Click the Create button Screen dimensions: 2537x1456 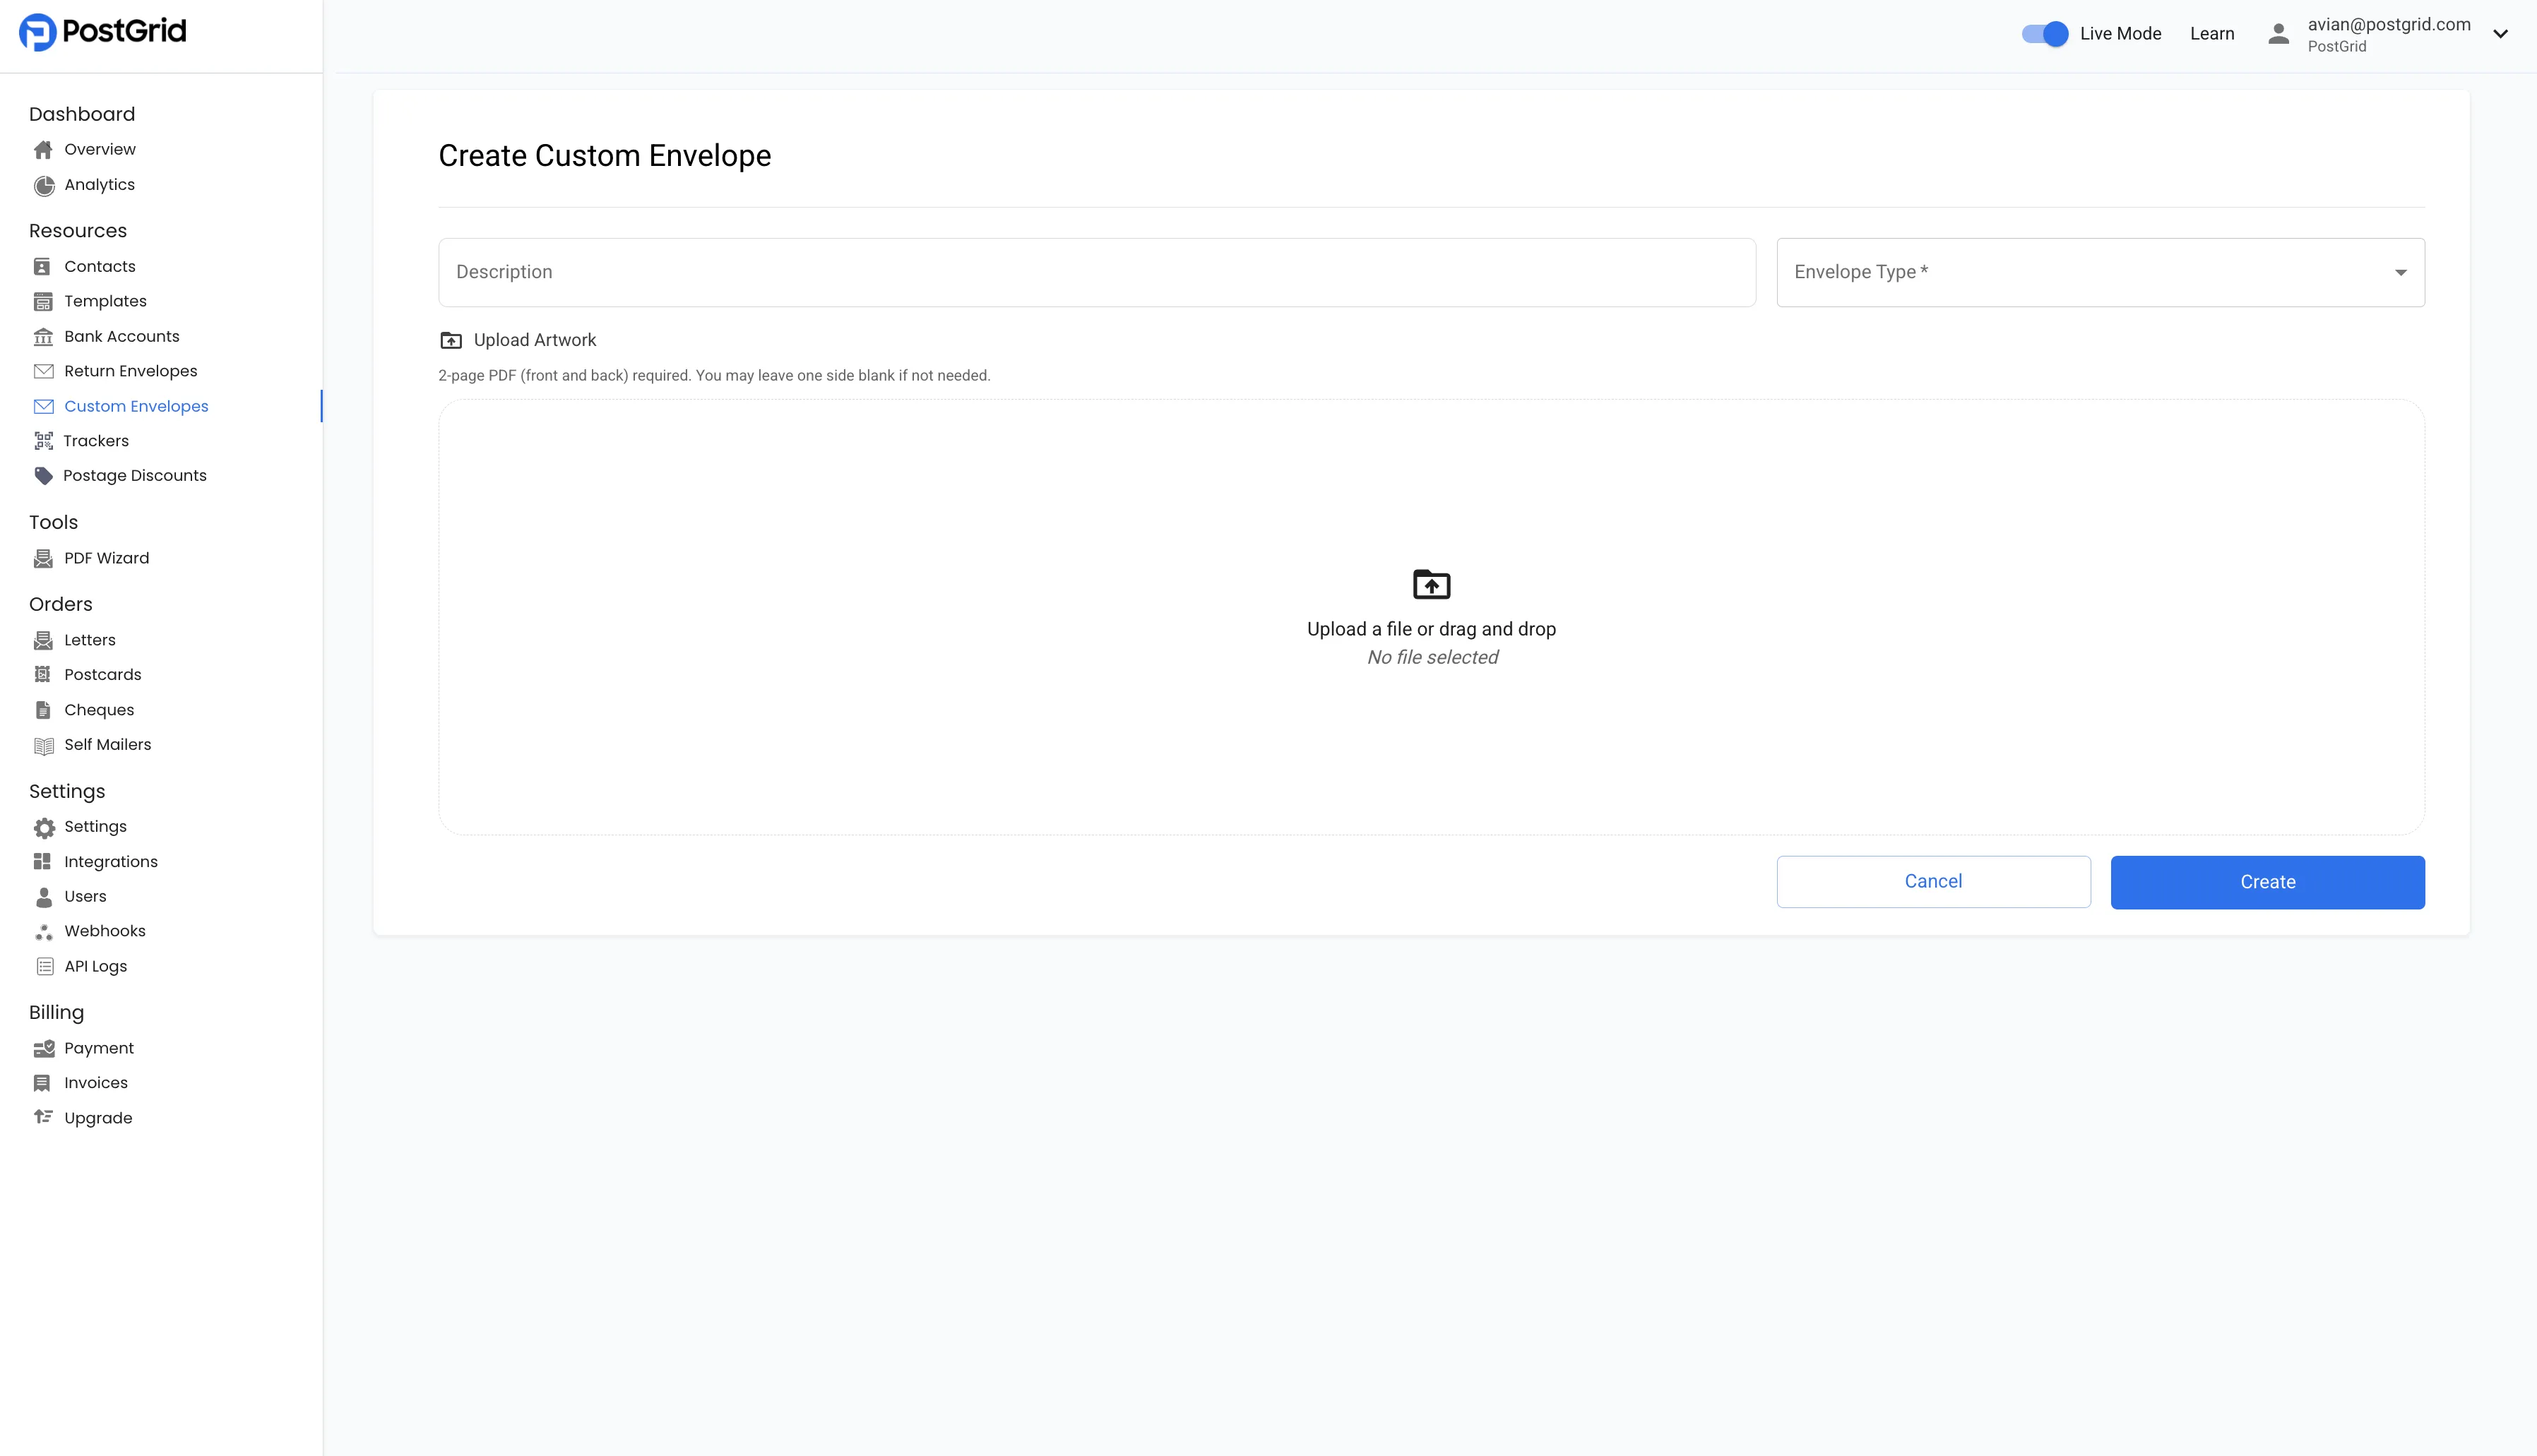2267,882
